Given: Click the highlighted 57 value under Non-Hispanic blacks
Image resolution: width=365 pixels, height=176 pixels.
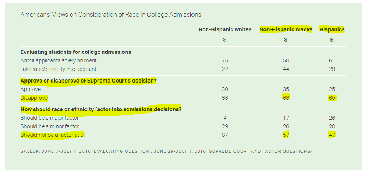Looking at the screenshot, I should pyautogui.click(x=286, y=135).
